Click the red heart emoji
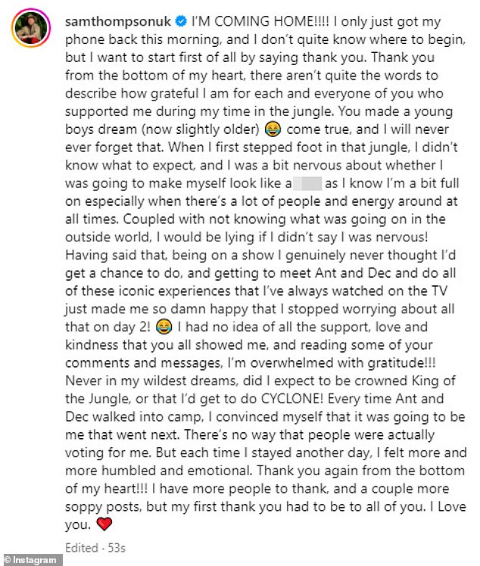 (x=104, y=524)
